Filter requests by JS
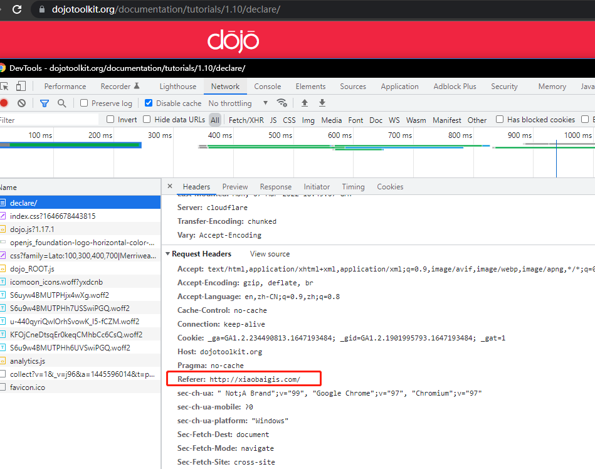Viewport: 595px width, 469px height. point(273,120)
